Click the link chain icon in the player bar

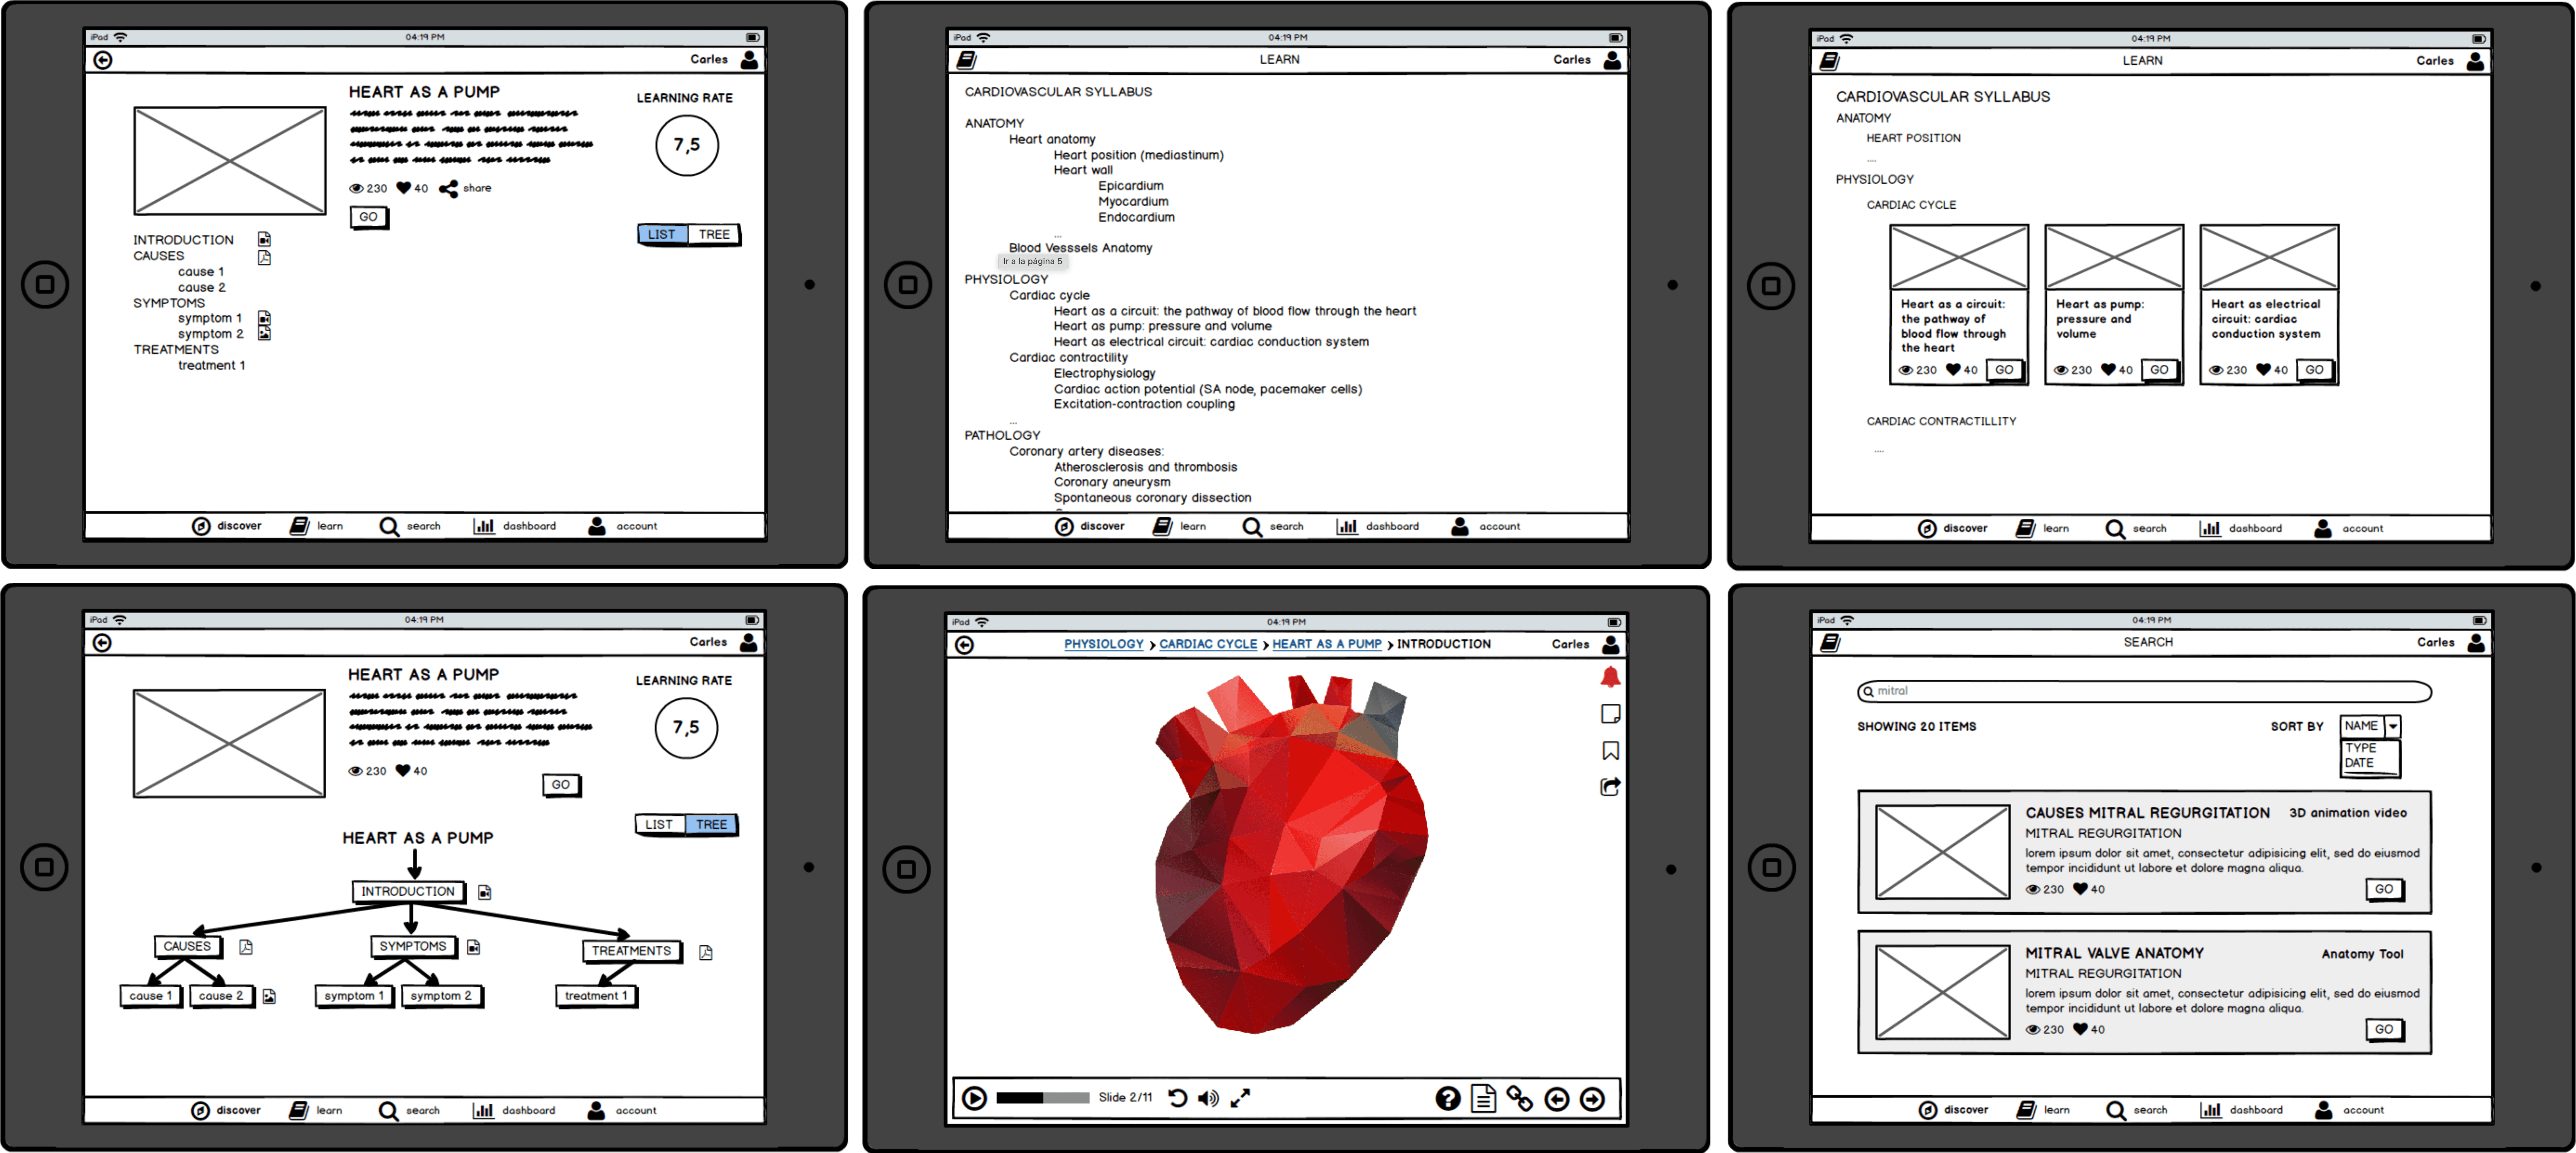(x=1519, y=1098)
